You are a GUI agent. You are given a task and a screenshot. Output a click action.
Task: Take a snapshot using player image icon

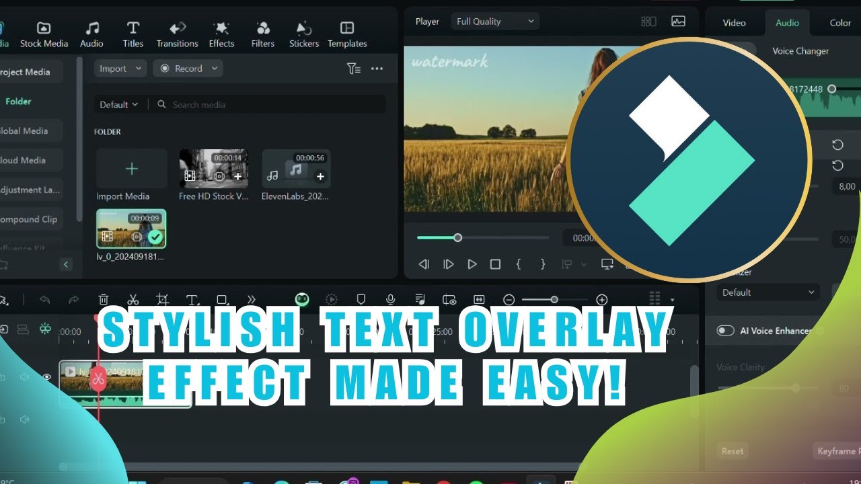click(x=678, y=22)
